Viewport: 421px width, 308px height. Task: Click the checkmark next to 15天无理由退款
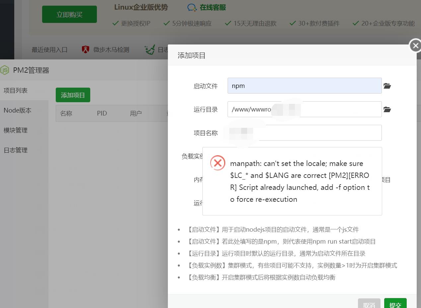[228, 23]
